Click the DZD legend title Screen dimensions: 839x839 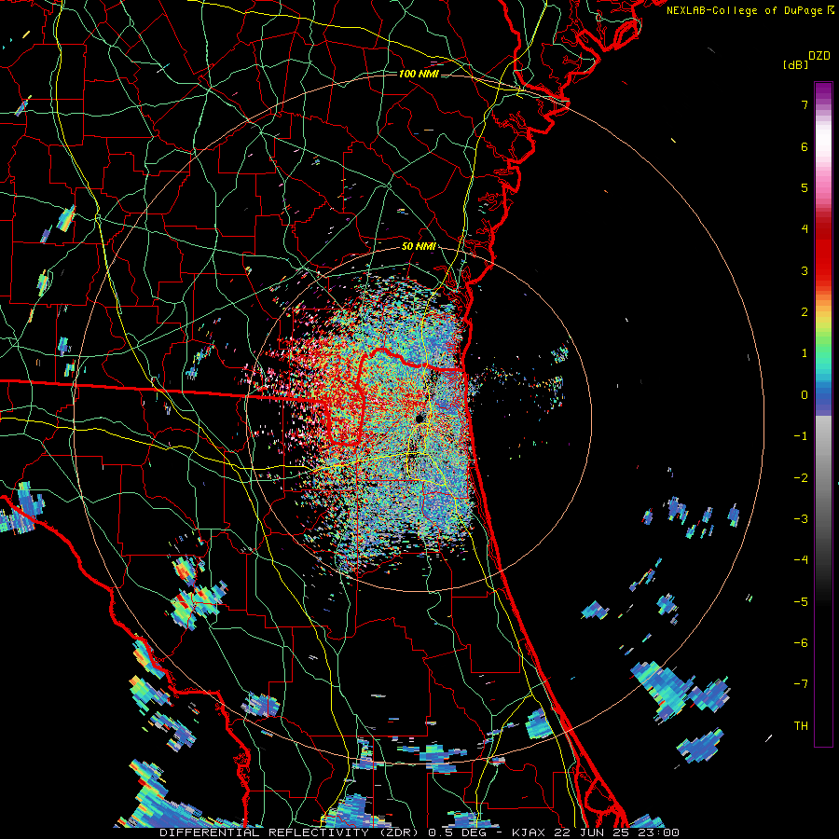819,56
